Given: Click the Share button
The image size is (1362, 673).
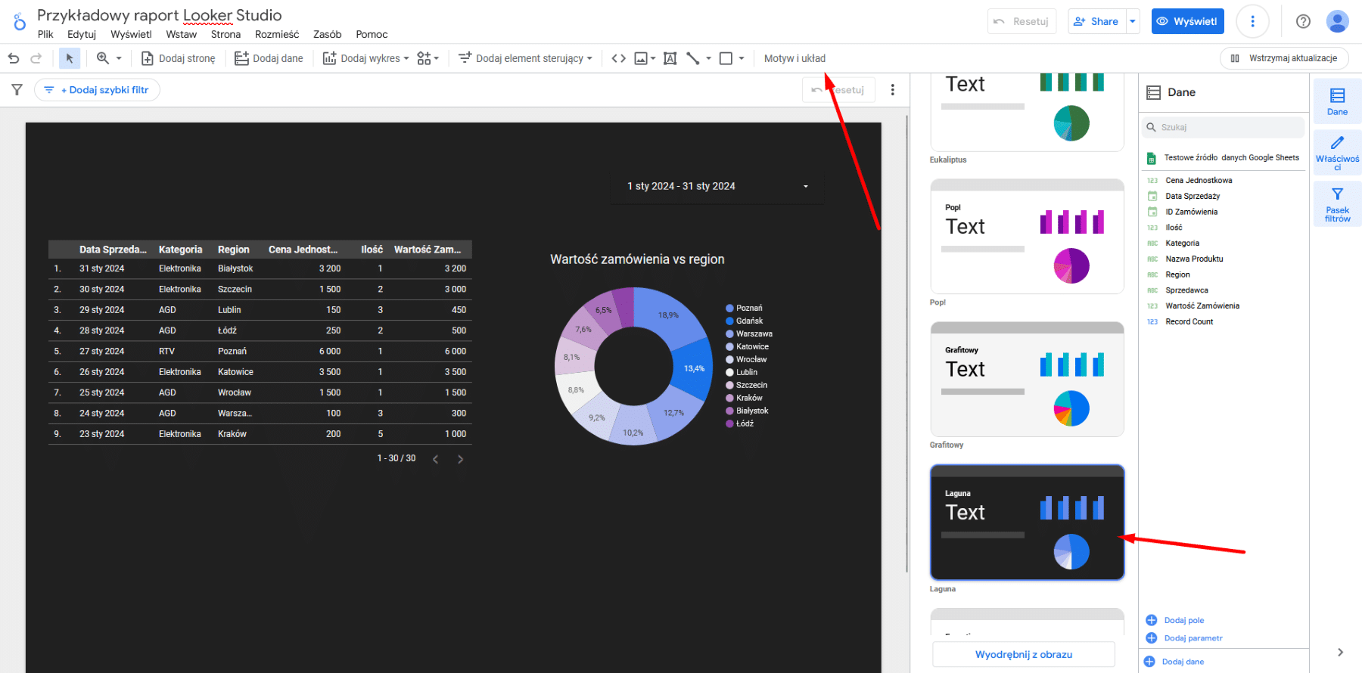Looking at the screenshot, I should click(x=1096, y=21).
